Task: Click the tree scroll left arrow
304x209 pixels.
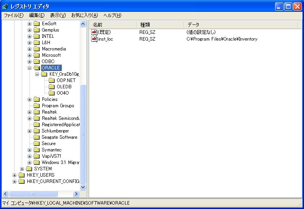Action: [5, 194]
